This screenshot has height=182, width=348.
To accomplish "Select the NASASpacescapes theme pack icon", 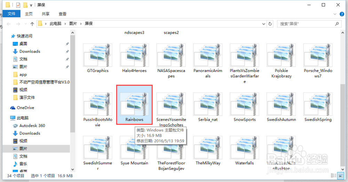I will [x=171, y=55].
